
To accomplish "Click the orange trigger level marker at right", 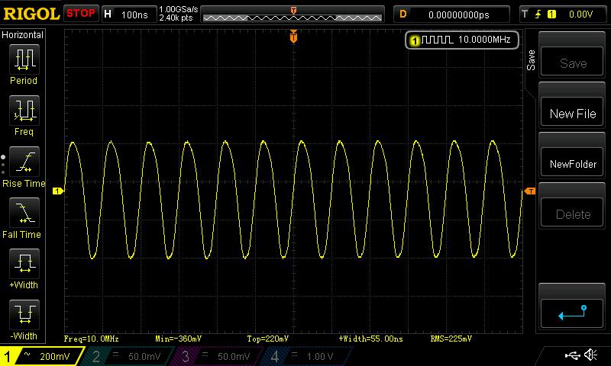I will click(x=530, y=191).
